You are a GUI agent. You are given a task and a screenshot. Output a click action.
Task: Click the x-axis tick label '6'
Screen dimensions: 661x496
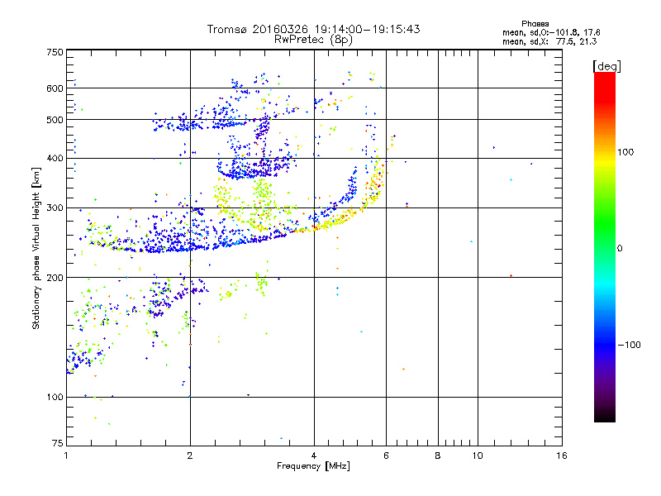pos(386,455)
